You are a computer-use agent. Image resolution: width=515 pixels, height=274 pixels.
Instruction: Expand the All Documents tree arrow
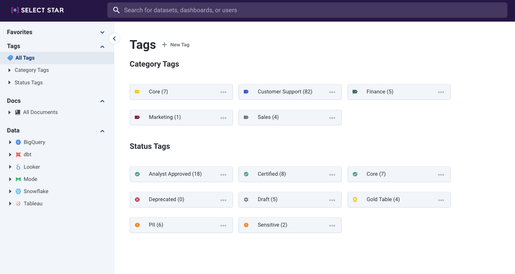pyautogui.click(x=9, y=112)
